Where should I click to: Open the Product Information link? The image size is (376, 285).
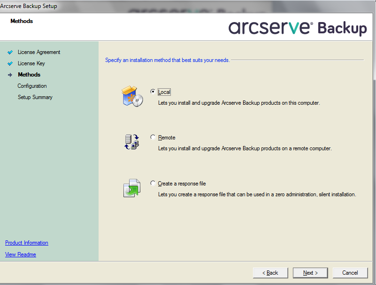pos(27,243)
